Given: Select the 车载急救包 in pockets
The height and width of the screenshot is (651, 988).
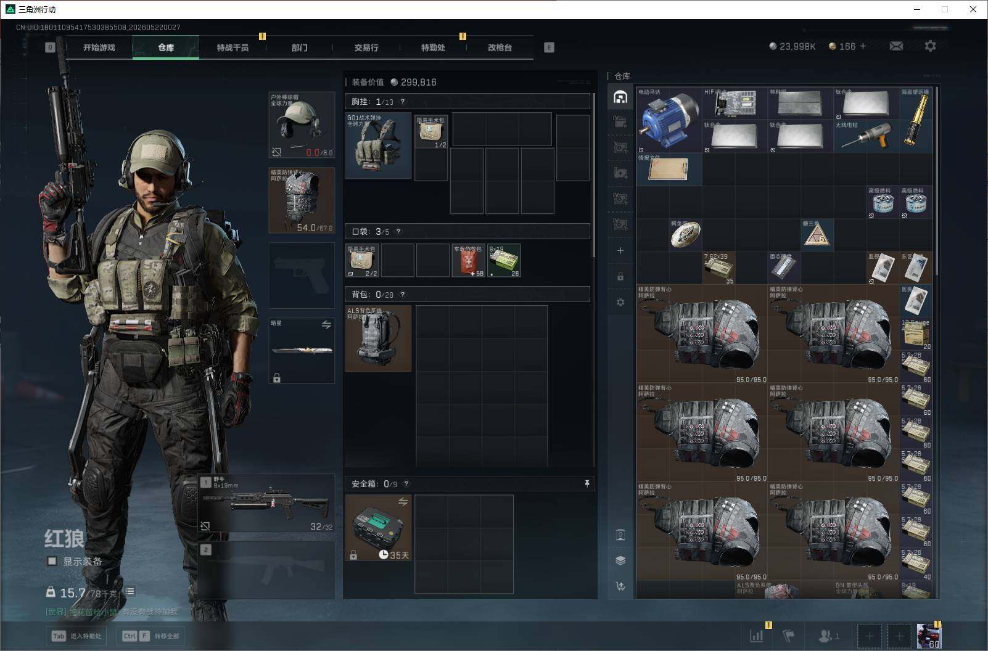Looking at the screenshot, I should 468,260.
